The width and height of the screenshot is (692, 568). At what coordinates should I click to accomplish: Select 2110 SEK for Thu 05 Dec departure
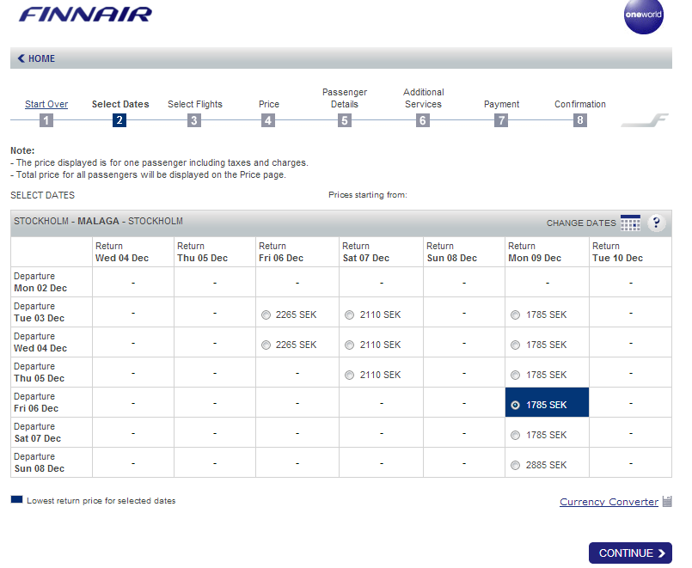tap(350, 376)
